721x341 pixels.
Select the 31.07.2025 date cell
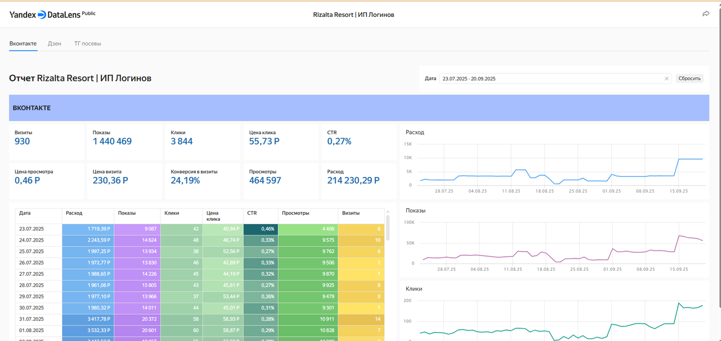[x=38, y=319]
